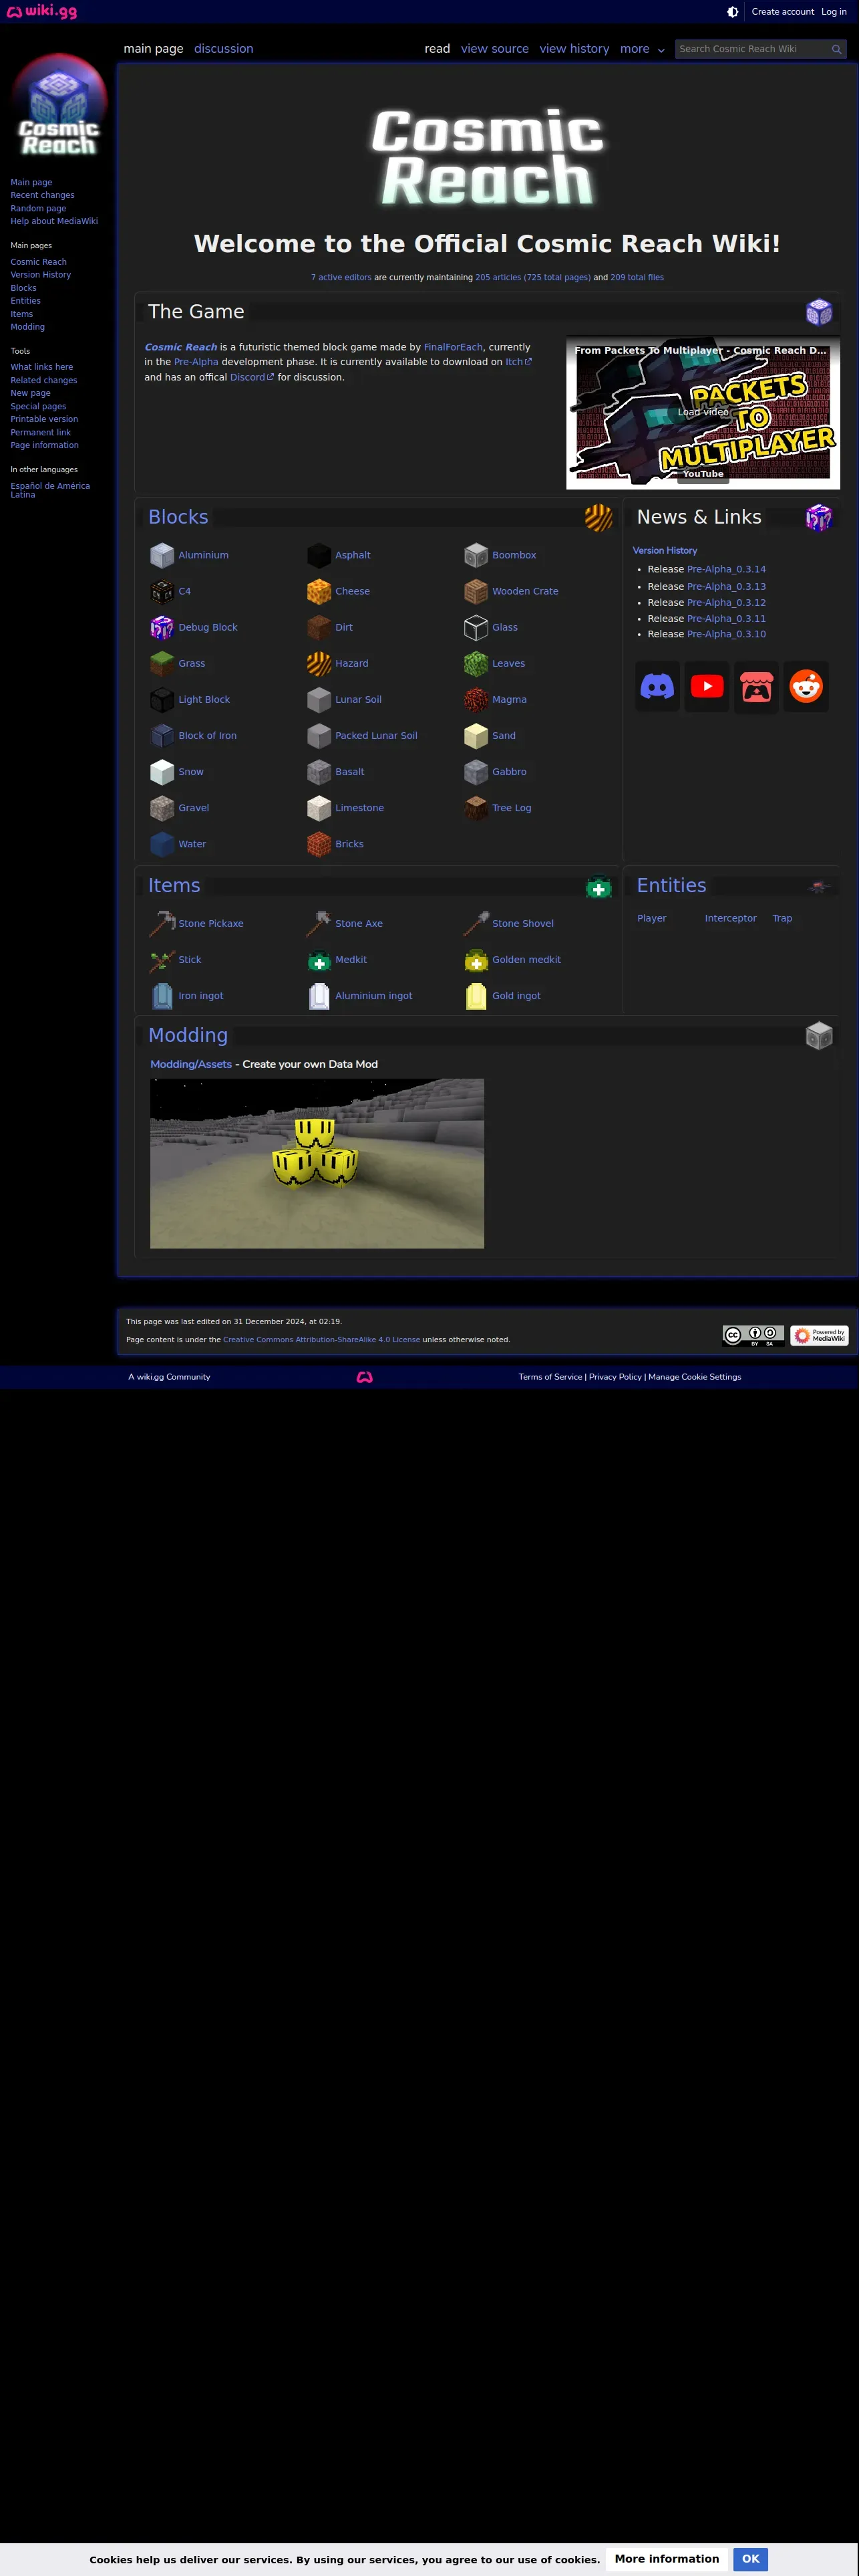
Task: Open the Wooden Crate block link
Action: [526, 592]
